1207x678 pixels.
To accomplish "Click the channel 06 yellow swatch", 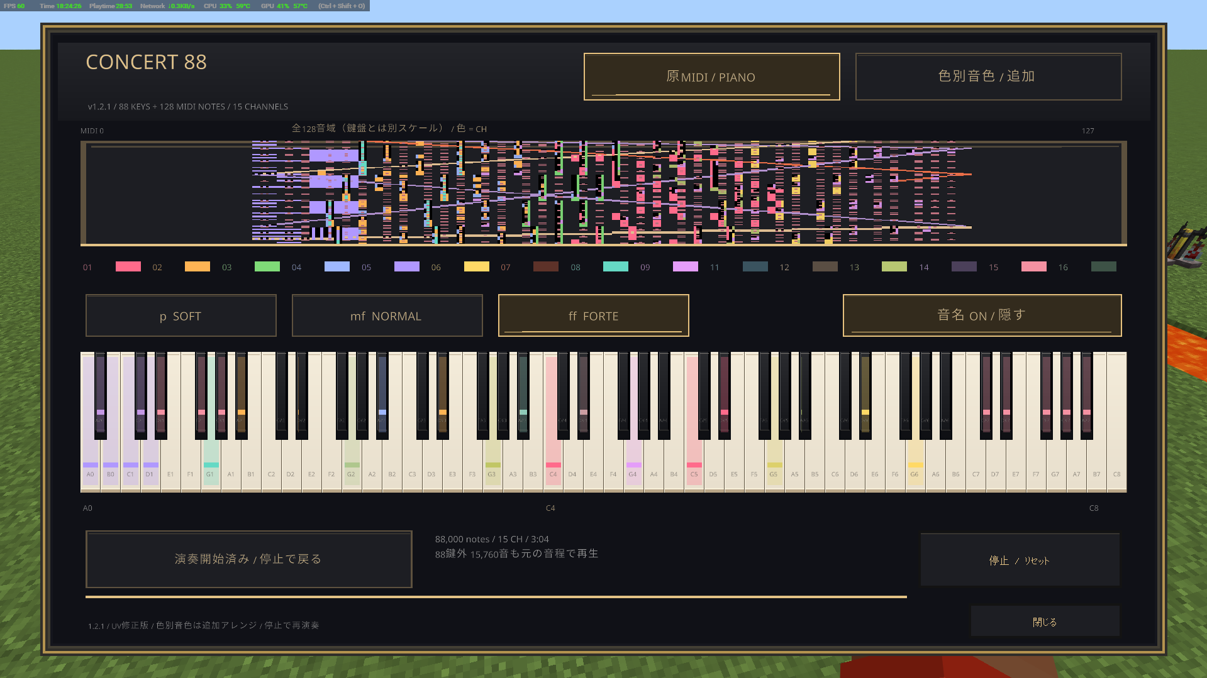I will (x=477, y=266).
